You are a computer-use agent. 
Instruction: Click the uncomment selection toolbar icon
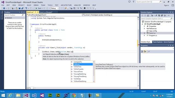point(81,8)
